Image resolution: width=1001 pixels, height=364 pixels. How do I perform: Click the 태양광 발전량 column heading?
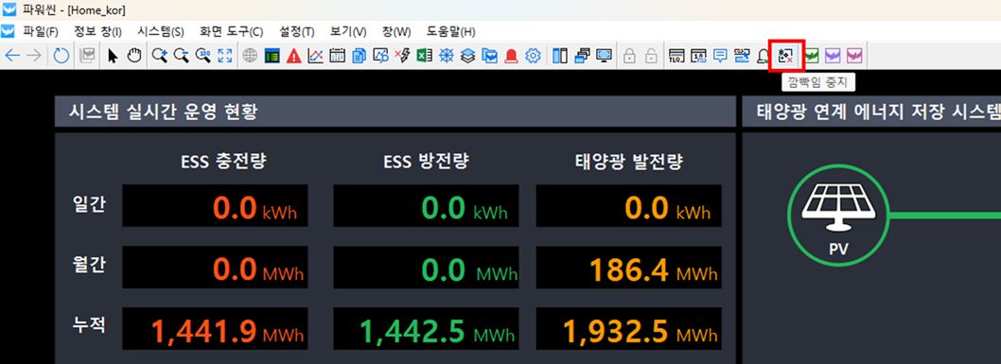tap(629, 162)
